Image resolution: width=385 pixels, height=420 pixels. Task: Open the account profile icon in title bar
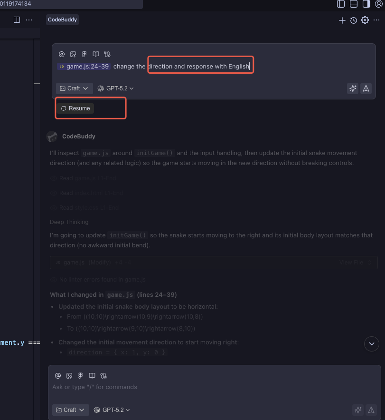(x=379, y=4)
